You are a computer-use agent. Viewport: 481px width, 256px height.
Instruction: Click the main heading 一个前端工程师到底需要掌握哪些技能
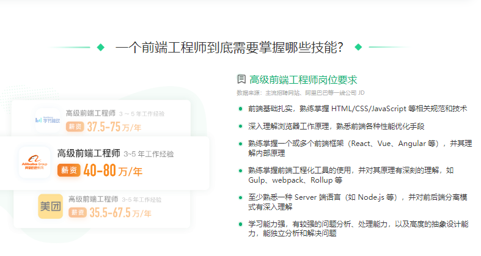point(229,47)
